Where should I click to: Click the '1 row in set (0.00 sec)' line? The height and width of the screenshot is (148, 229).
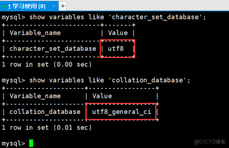(47, 64)
